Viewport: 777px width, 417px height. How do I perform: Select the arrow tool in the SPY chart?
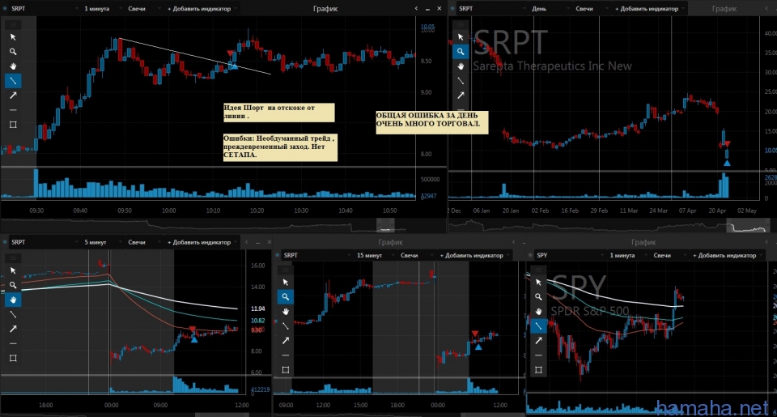[x=539, y=341]
